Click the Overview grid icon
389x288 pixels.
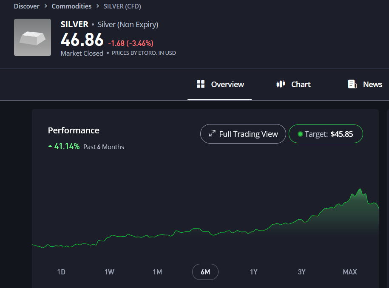click(201, 84)
